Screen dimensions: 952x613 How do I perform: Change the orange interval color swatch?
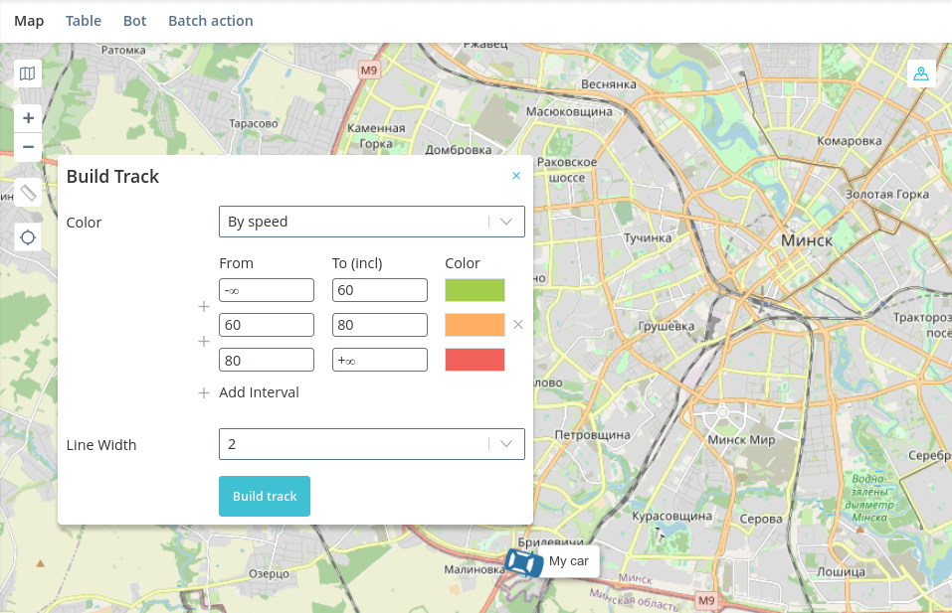click(475, 325)
